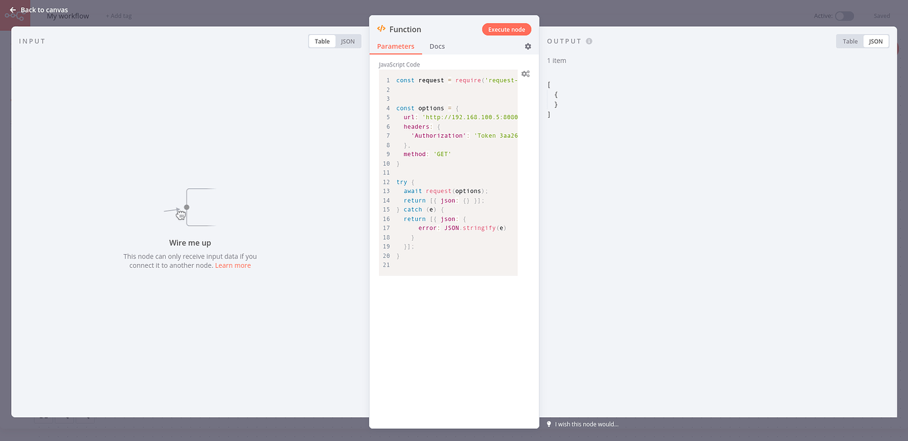
Task: Click the back arrow to return to canvas
Action: coord(13,10)
